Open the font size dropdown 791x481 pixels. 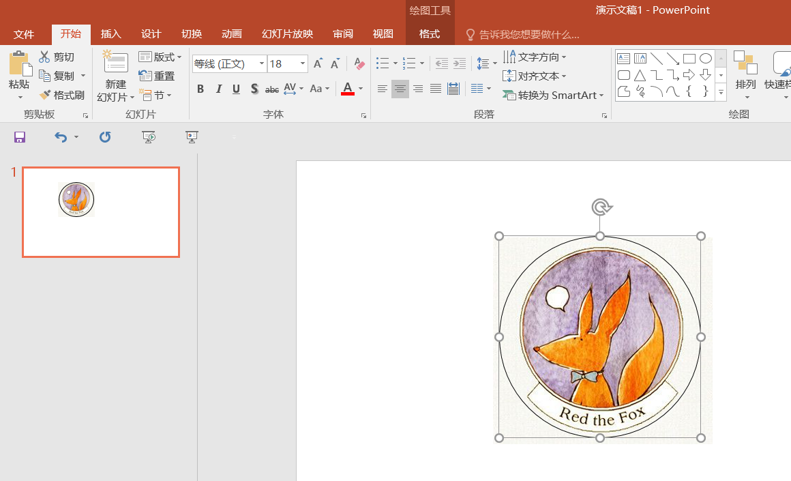[x=303, y=64]
